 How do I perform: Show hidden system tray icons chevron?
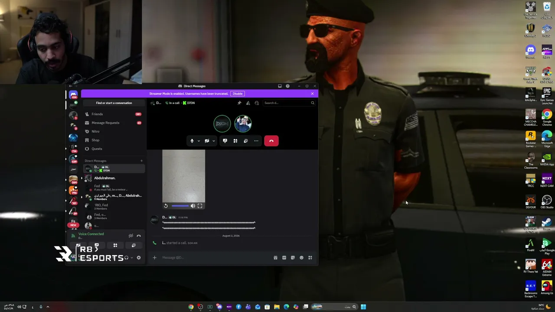(48, 307)
